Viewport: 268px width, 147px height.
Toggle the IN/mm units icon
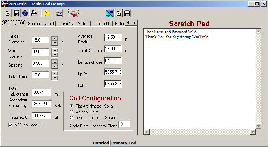pyautogui.click(x=110, y=13)
